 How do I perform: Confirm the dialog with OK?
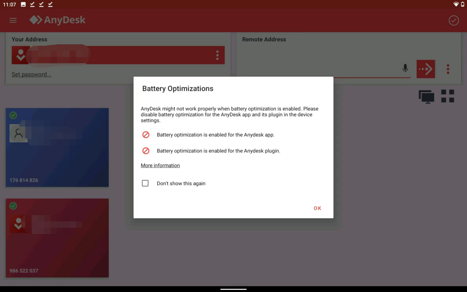pos(317,208)
